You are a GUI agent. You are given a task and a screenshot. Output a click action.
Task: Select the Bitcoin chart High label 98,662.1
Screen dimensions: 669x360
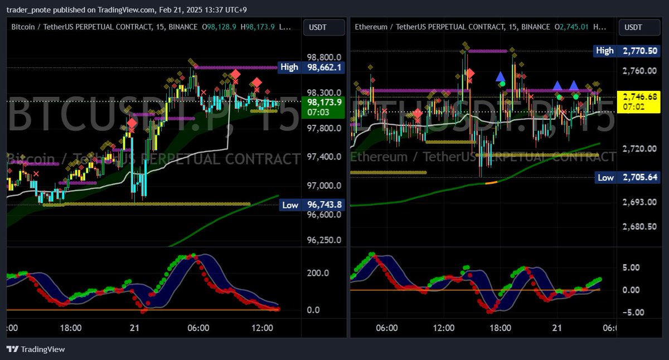pos(311,67)
